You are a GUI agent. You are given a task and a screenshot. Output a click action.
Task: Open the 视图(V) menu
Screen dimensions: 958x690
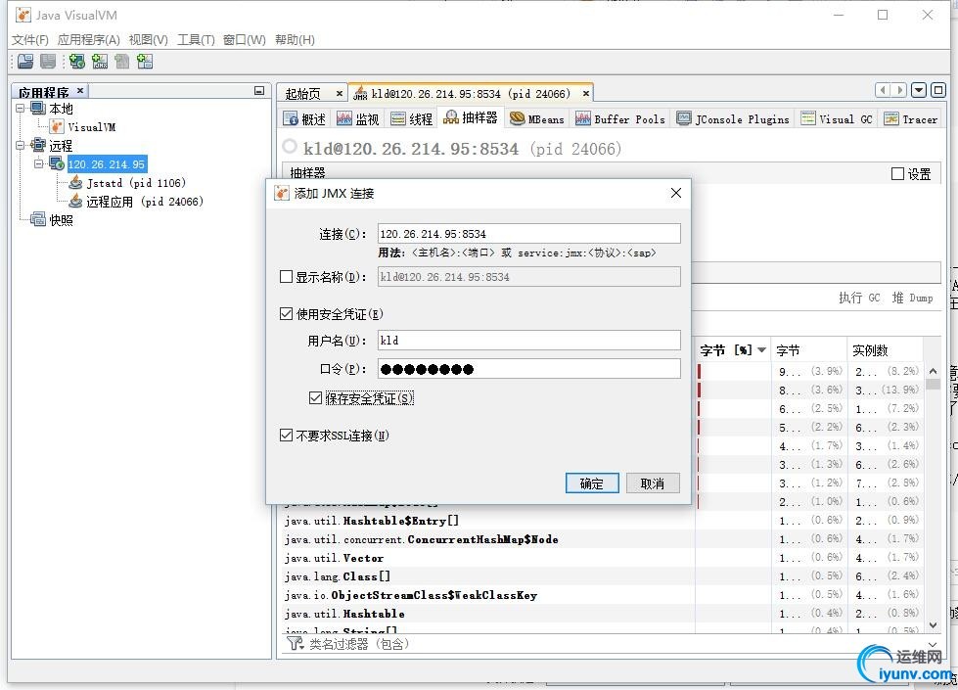[148, 40]
